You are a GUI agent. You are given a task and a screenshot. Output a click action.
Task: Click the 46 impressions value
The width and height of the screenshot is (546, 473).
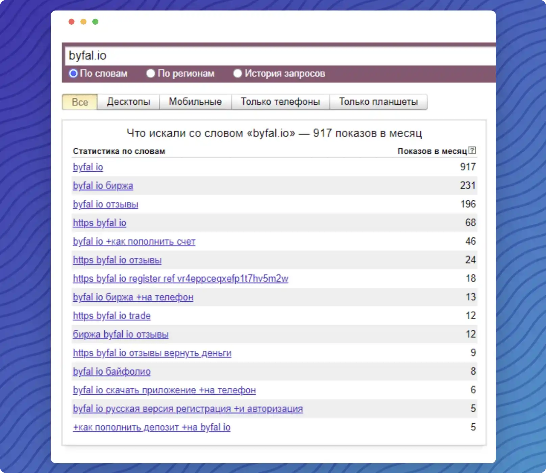pos(471,241)
